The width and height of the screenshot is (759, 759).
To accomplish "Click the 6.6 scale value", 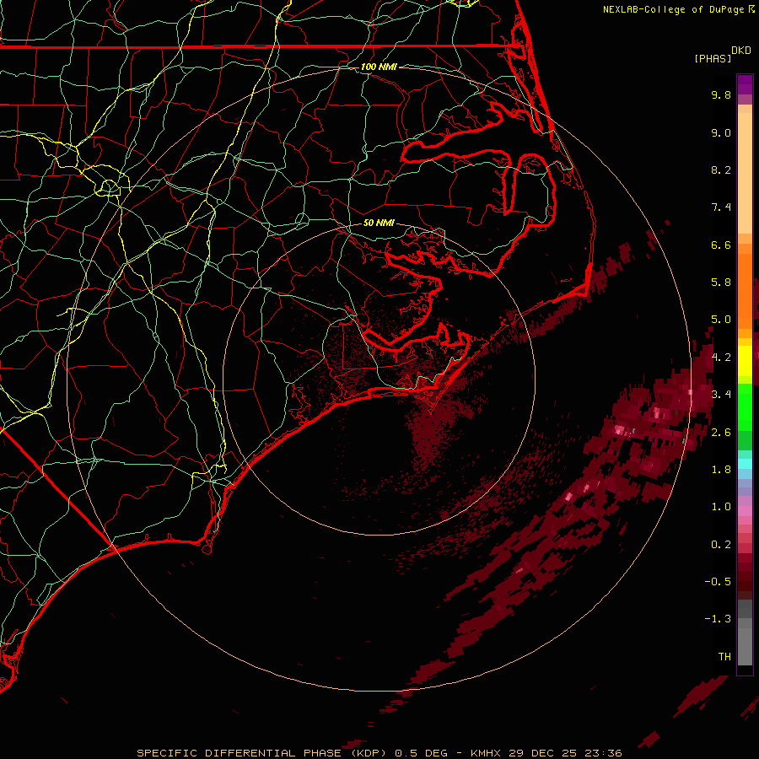I will click(721, 245).
